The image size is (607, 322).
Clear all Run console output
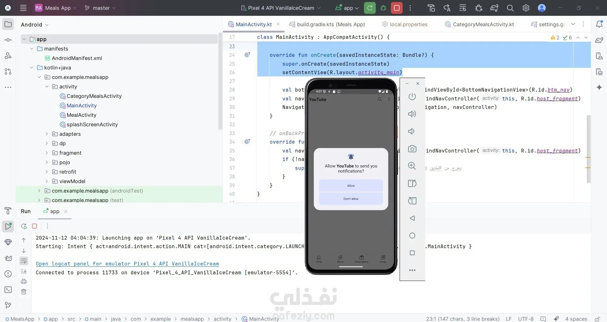24,292
